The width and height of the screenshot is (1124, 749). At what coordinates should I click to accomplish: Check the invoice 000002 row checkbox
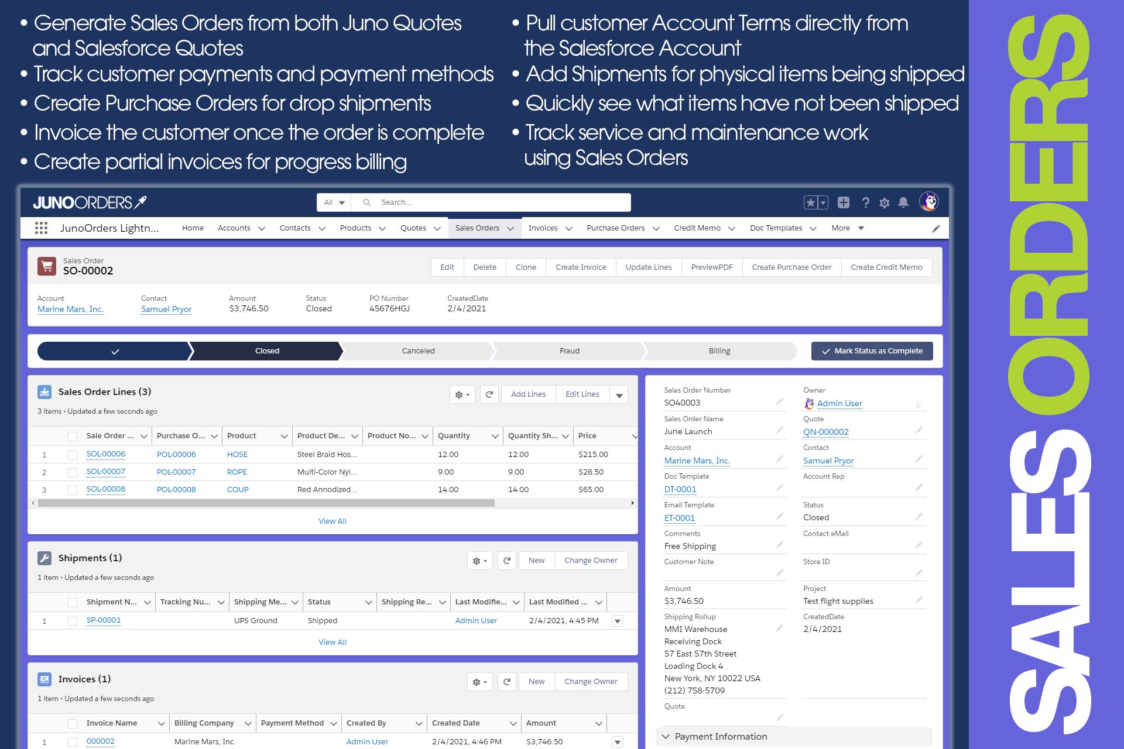pyautogui.click(x=73, y=741)
